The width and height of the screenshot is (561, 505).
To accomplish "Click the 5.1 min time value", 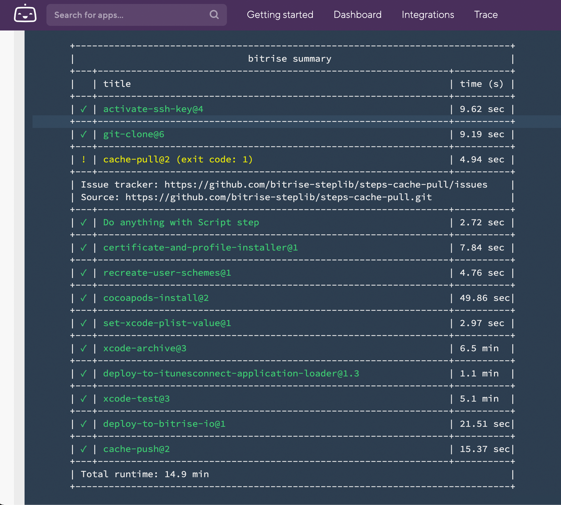I will [x=479, y=399].
